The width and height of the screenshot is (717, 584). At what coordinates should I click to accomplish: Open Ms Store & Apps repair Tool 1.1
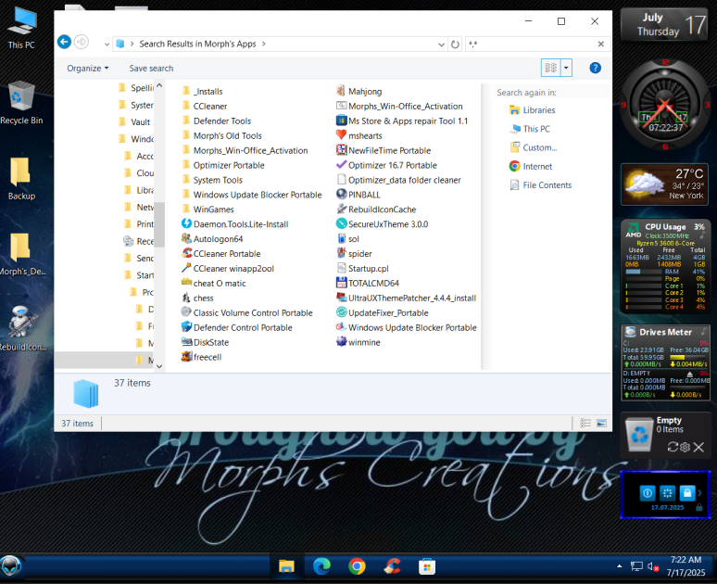tap(402, 121)
